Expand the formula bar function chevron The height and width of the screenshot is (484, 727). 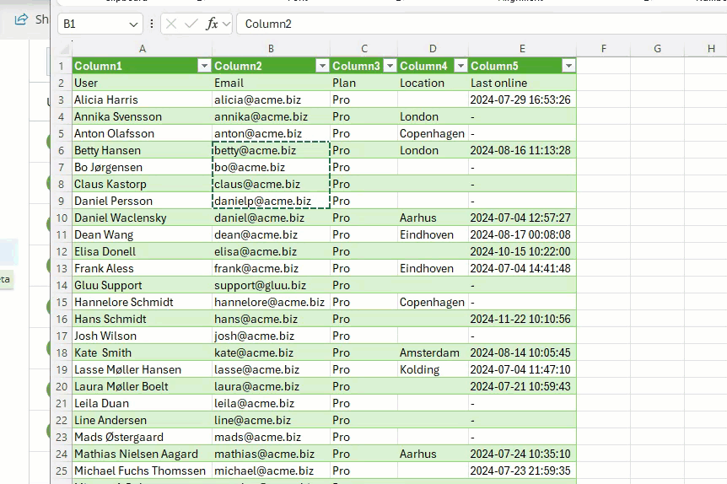point(226,24)
